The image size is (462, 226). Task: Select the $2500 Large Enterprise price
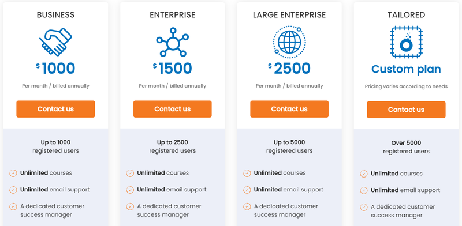coord(289,68)
